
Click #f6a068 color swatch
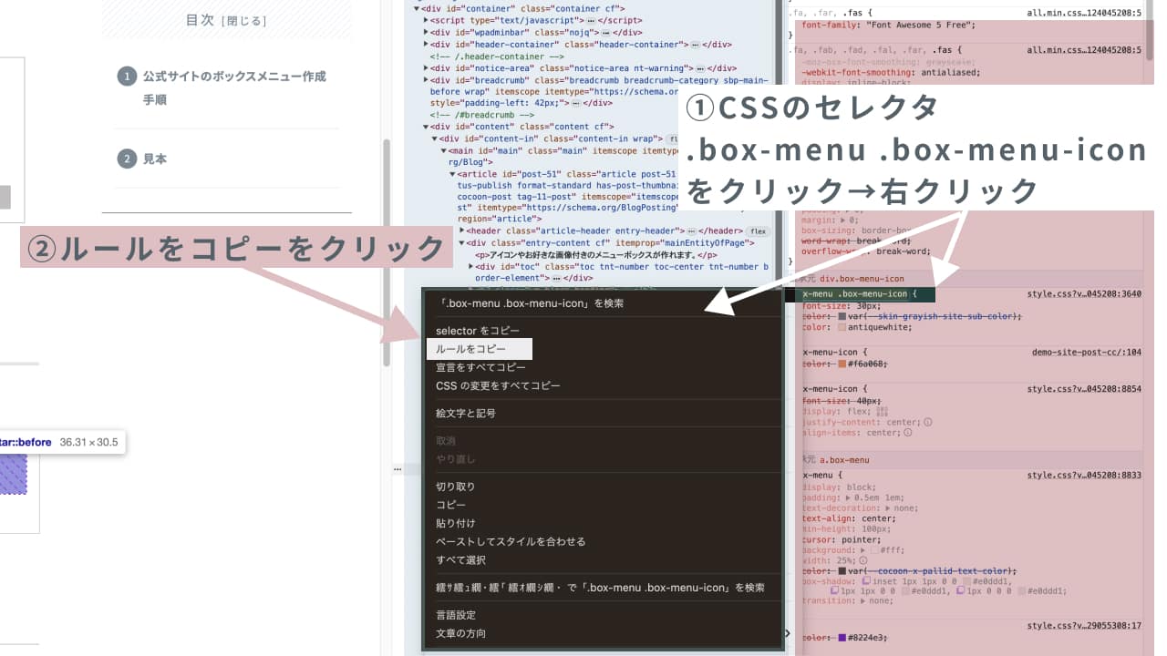tap(842, 364)
